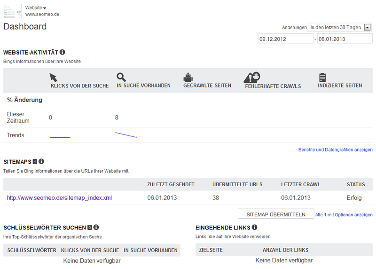Click the dropdown arrow of date range selector
The height and width of the screenshot is (269, 376).
tap(367, 27)
